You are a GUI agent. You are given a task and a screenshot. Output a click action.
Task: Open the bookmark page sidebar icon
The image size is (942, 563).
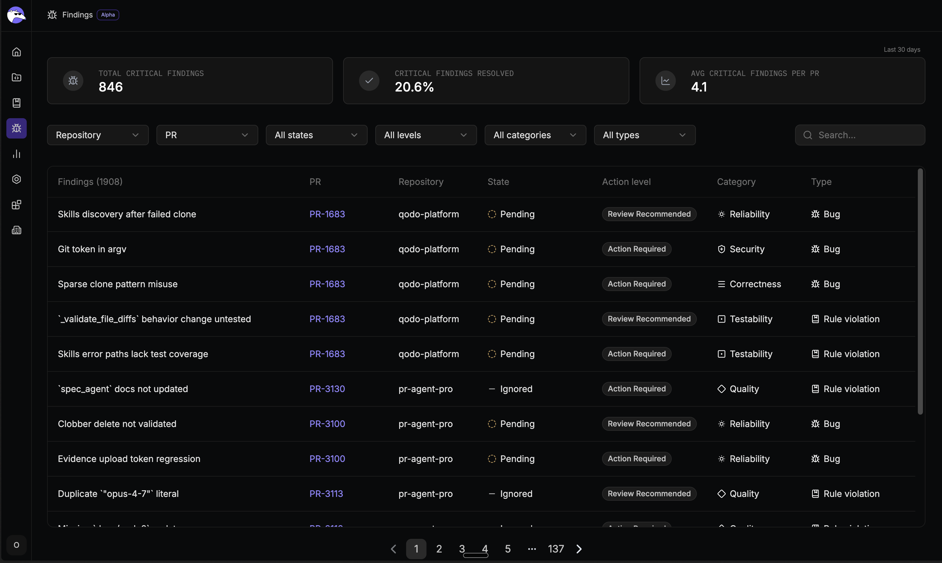click(16, 103)
